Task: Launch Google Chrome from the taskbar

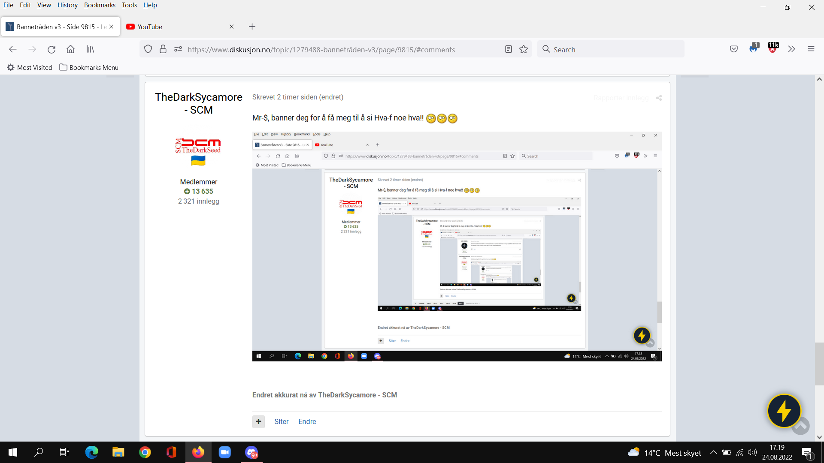Action: (x=145, y=452)
